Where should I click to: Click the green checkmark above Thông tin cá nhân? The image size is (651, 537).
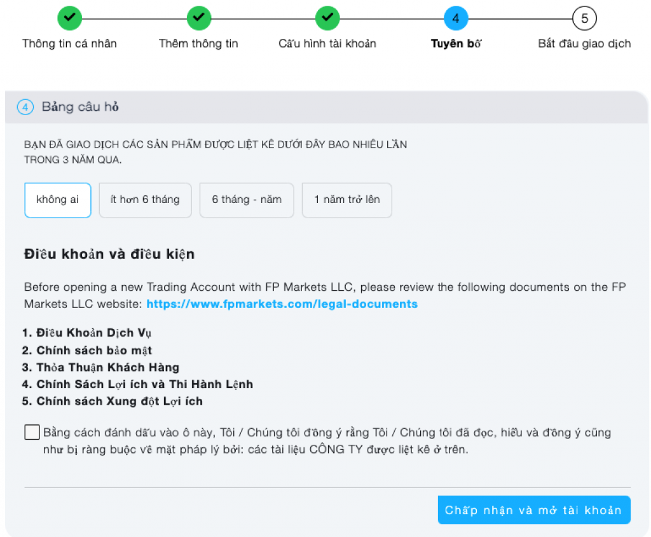coord(70,18)
